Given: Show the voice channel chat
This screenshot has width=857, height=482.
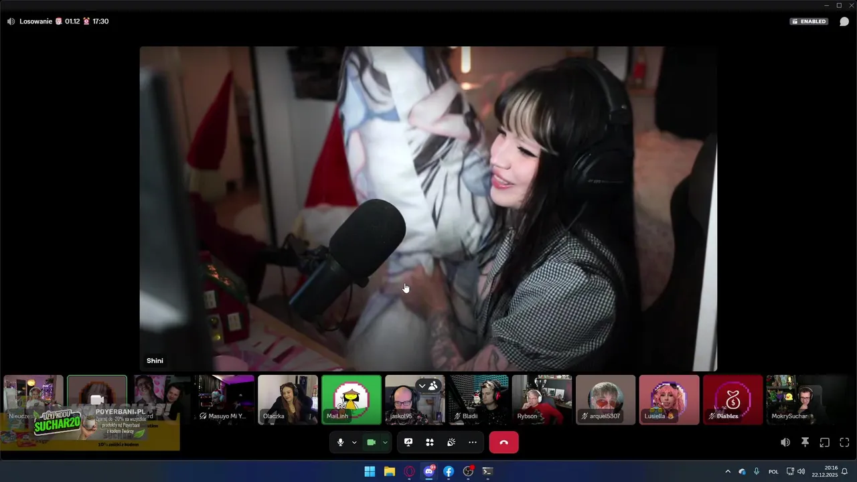Looking at the screenshot, I should [844, 21].
